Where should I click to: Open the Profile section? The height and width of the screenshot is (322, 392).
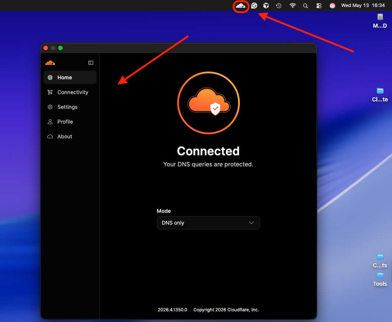click(x=70, y=122)
